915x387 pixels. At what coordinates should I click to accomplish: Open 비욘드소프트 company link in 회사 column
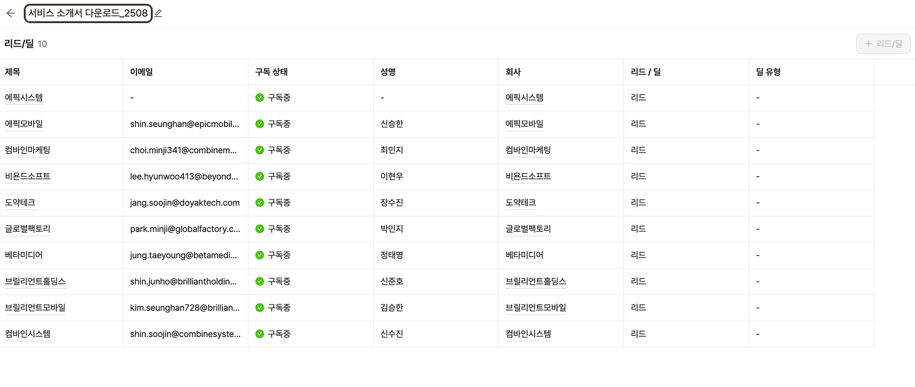click(528, 176)
